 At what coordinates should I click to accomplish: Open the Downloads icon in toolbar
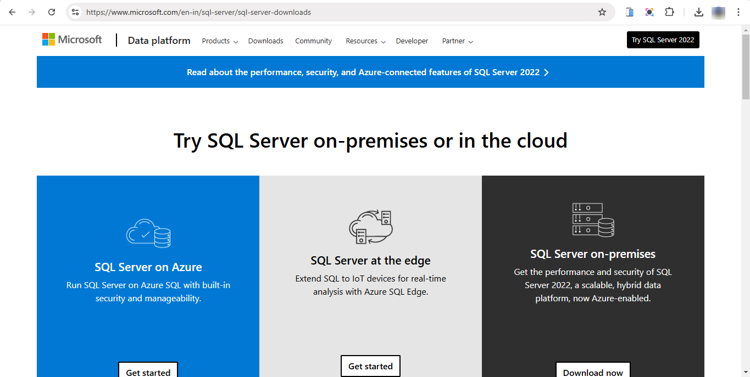coord(698,12)
